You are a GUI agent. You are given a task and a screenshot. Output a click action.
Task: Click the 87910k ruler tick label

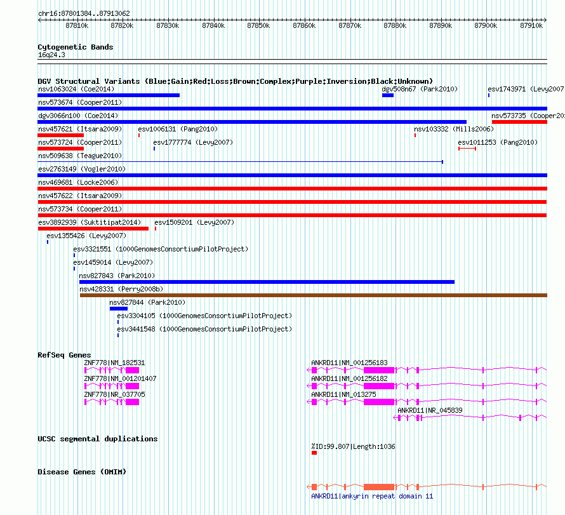531,25
